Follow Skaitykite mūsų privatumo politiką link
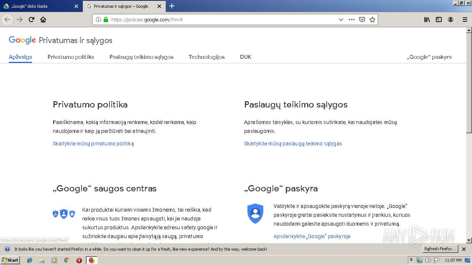Image resolution: width=472 pixels, height=265 pixels. pyautogui.click(x=93, y=144)
